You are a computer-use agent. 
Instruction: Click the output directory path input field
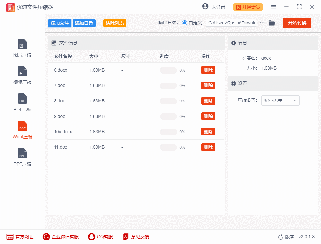click(x=231, y=23)
